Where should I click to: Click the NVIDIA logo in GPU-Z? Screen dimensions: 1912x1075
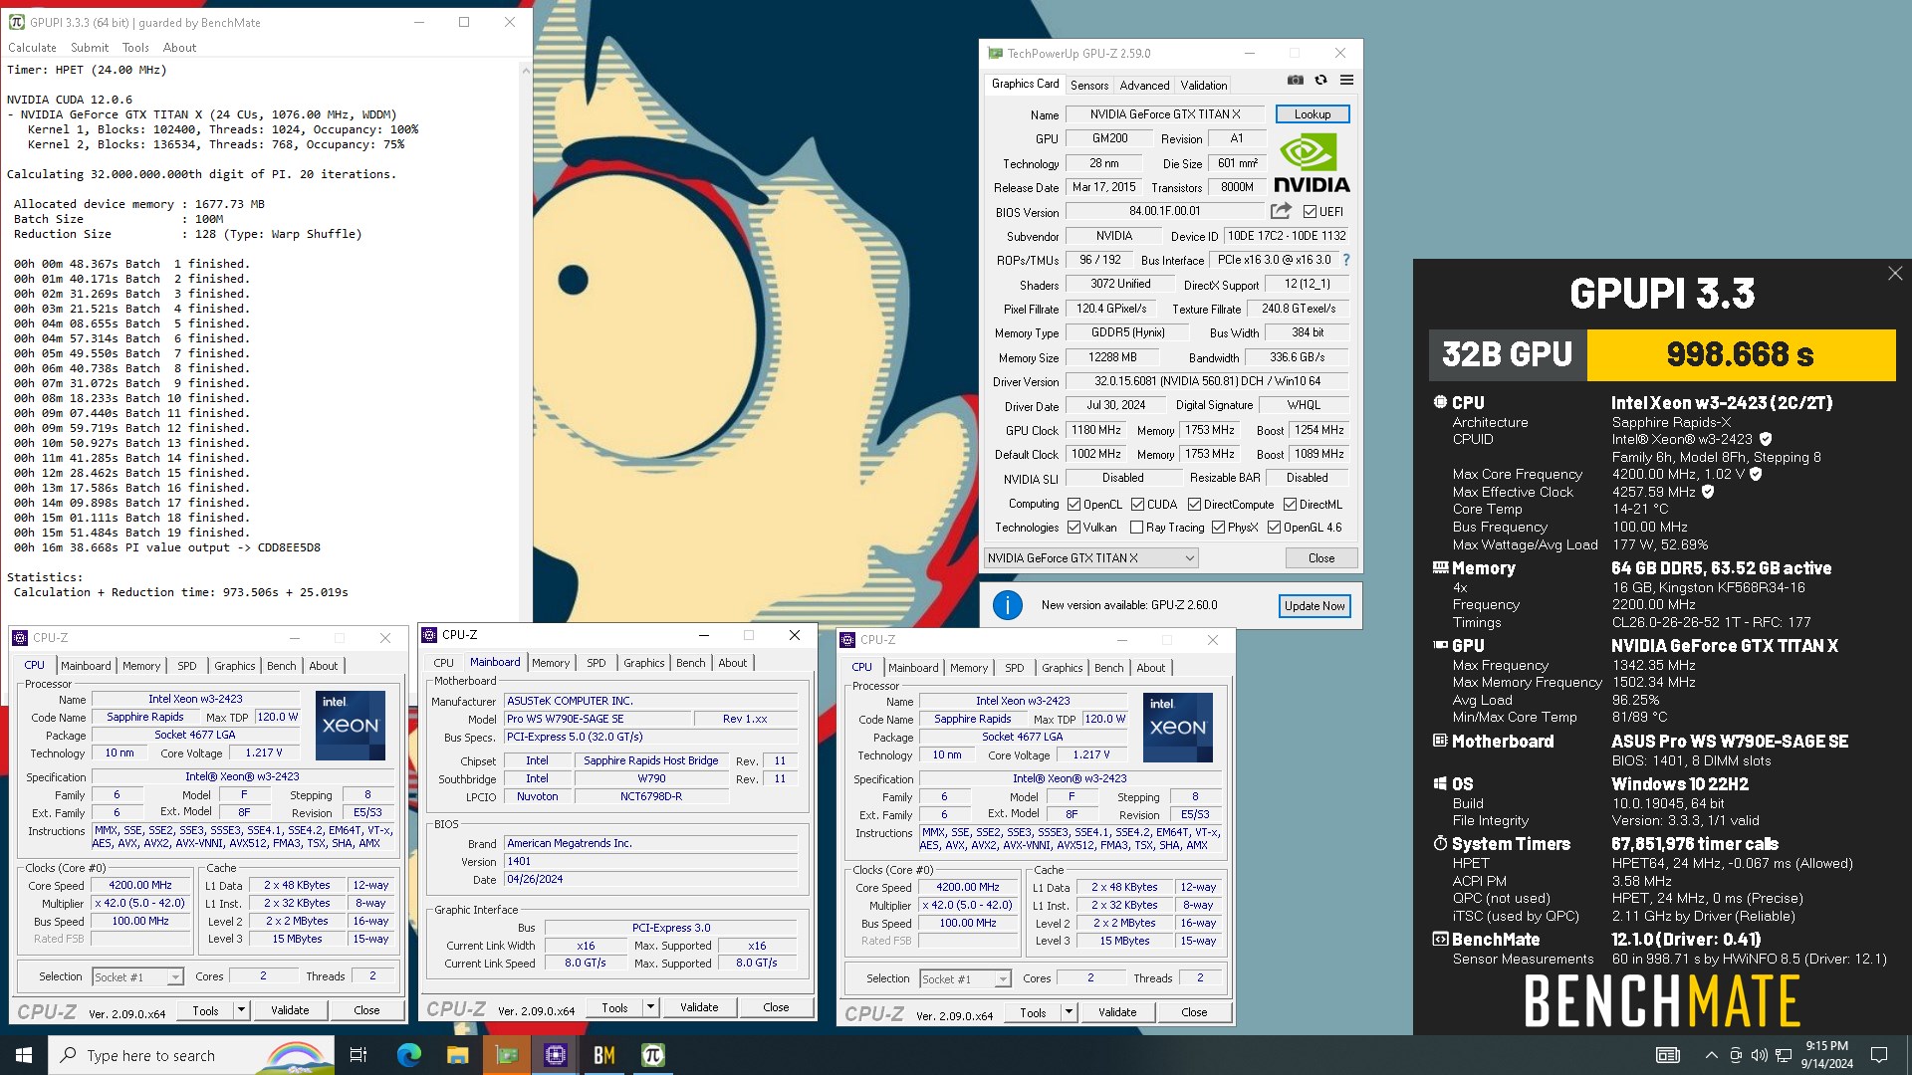(x=1312, y=164)
